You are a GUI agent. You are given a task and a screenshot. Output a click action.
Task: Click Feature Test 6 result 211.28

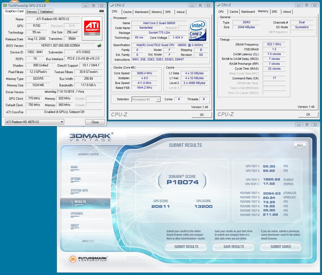[x=271, y=215]
